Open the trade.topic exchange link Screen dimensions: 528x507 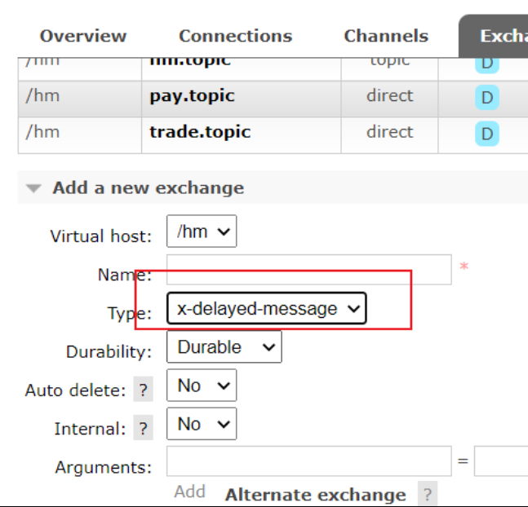click(x=200, y=132)
